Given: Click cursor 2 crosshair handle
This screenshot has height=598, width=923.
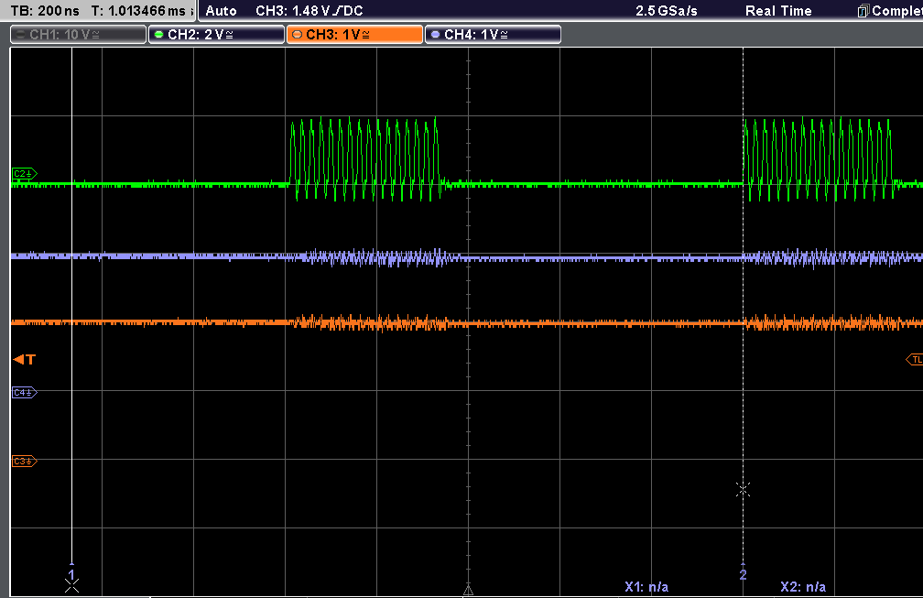Looking at the screenshot, I should [x=743, y=489].
